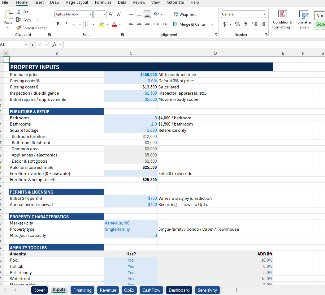The width and height of the screenshot is (325, 295).
Task: Align text left in cell
Action: point(131,24)
